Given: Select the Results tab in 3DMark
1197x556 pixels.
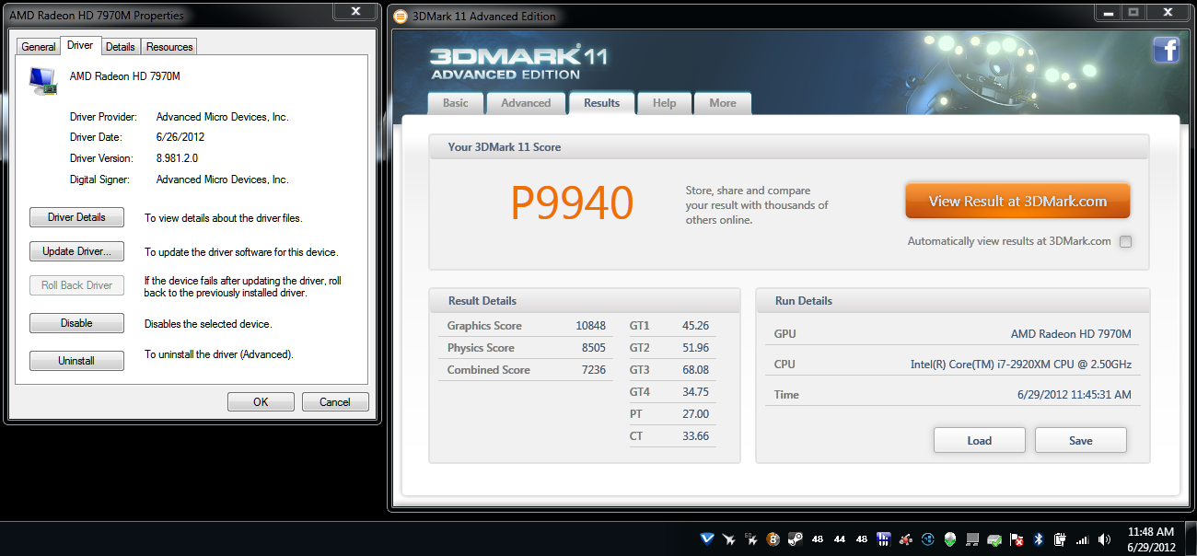Looking at the screenshot, I should (x=601, y=103).
